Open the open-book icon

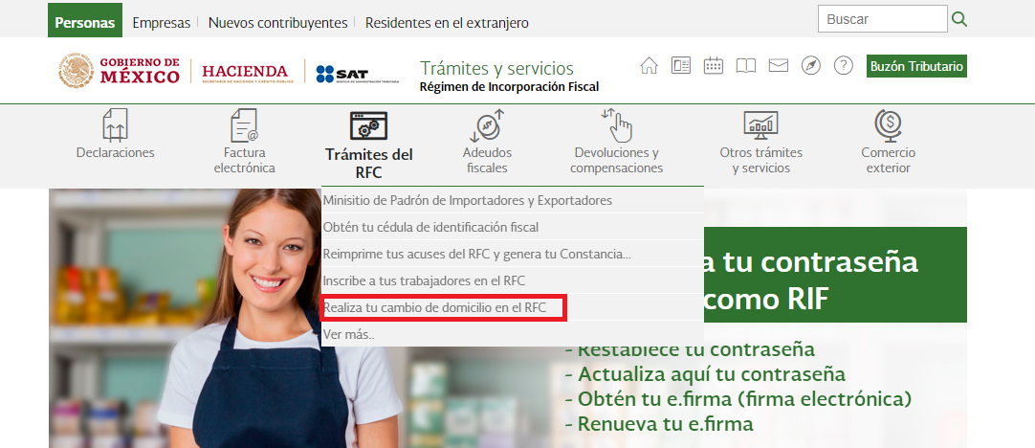point(745,66)
